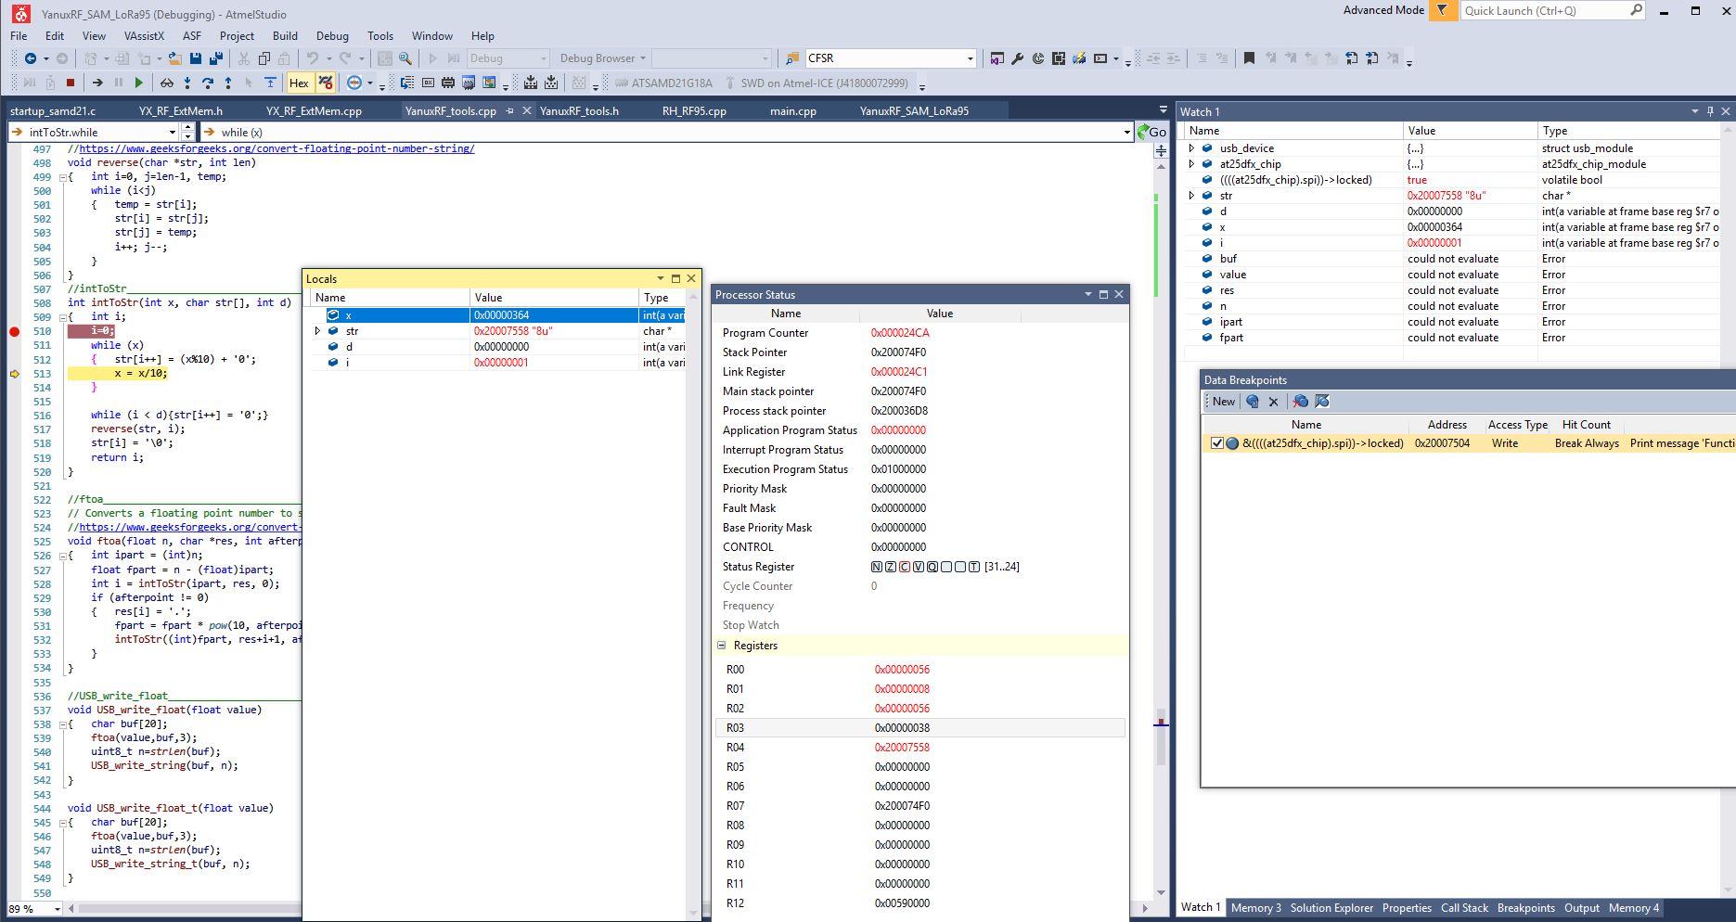Open the File menu

tap(19, 36)
